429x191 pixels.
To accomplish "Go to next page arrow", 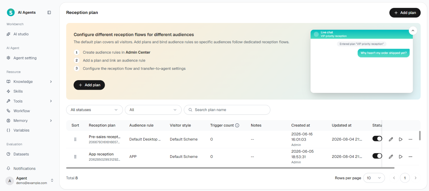I will pyautogui.click(x=416, y=178).
